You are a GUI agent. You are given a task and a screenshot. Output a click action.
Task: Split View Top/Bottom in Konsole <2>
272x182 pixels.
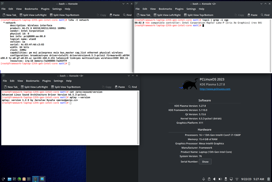198,15
